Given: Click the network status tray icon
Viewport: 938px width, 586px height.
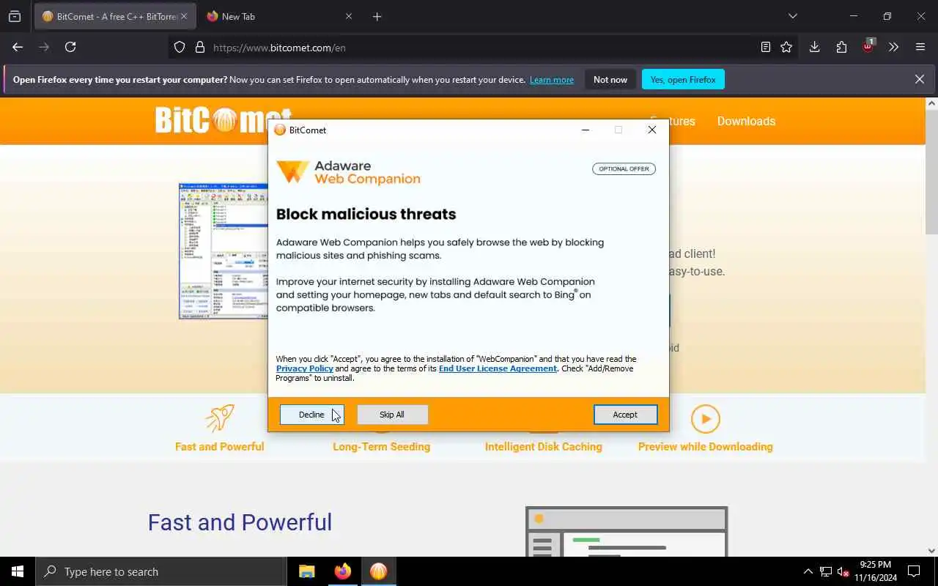Looking at the screenshot, I should pyautogui.click(x=826, y=571).
